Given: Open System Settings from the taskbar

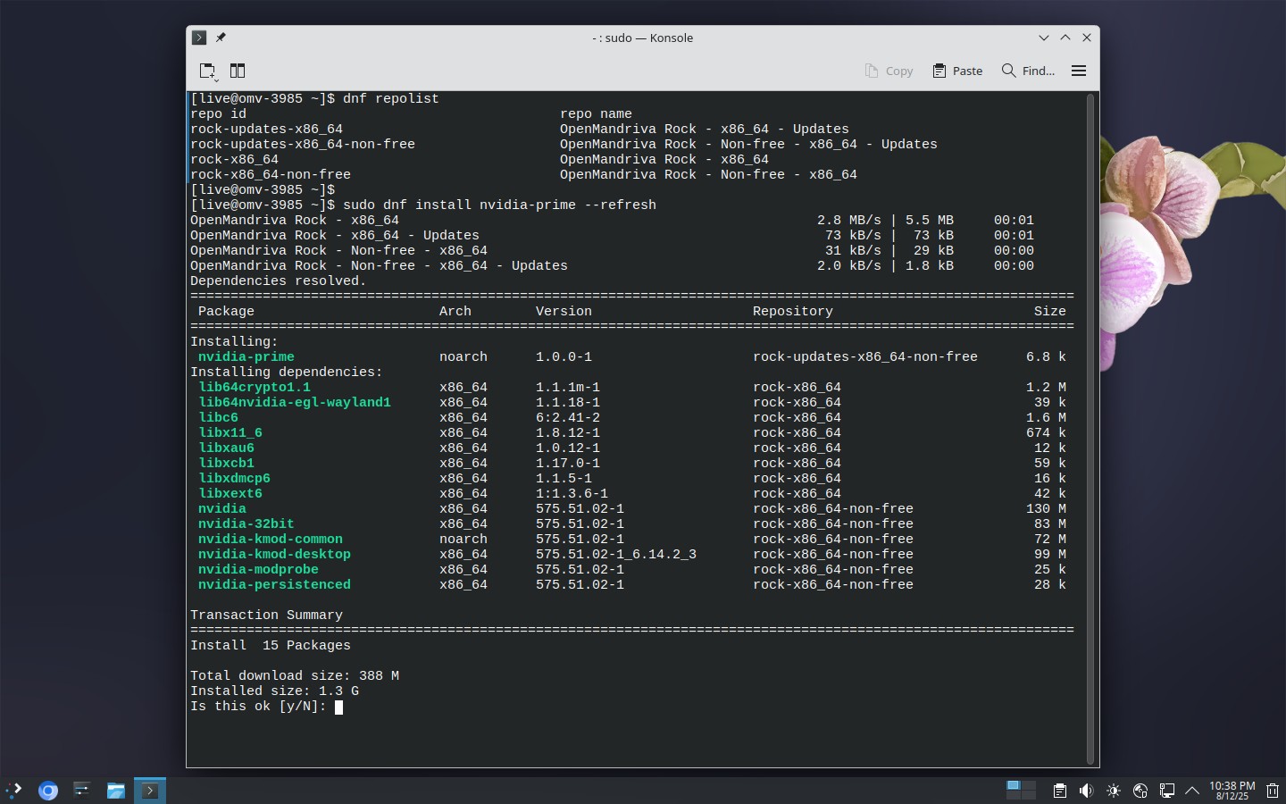Looking at the screenshot, I should [x=82, y=791].
